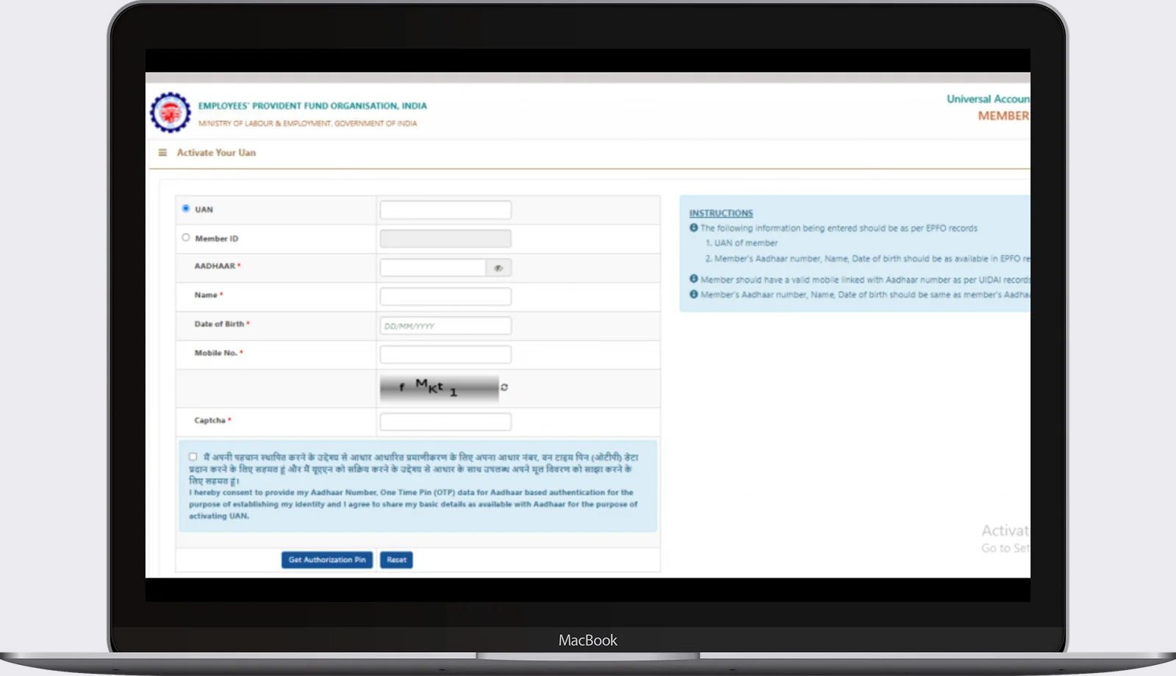Screen dimensions: 1176x676
Task: Click EMPLOYEES' PROVIDENT FUND ORGANISATION header text
Action: coord(312,106)
